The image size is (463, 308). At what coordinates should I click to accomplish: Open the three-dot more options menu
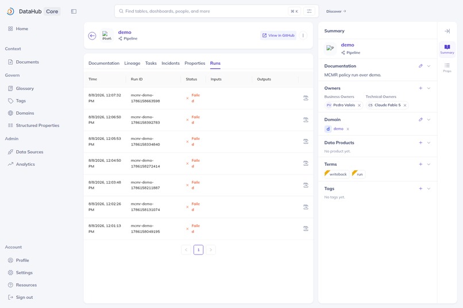[x=303, y=36]
